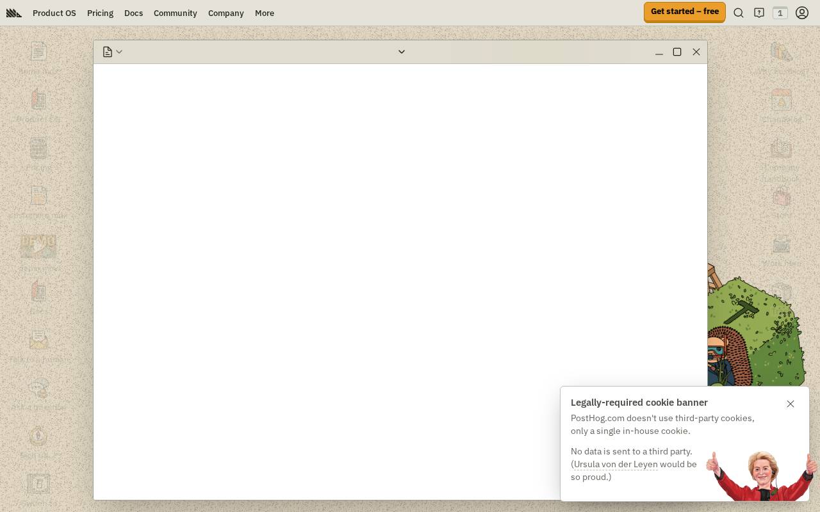Open the help question-mark icon
Screen dimensions: 820x512
coord(759,13)
